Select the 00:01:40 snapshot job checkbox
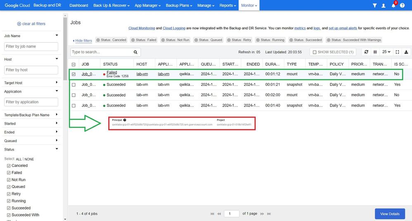 73,106
